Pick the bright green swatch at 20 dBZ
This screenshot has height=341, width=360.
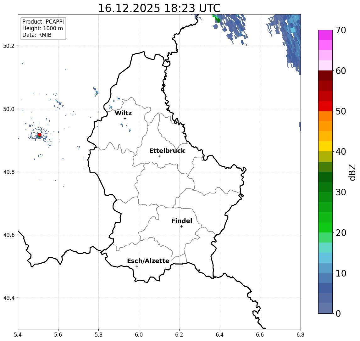click(x=325, y=227)
